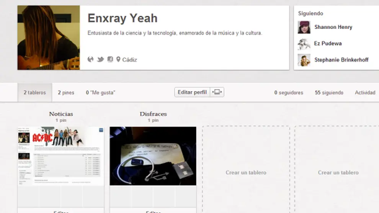Click the AC/DC Noticias board thumbnail
The image size is (379, 213).
pos(61,156)
